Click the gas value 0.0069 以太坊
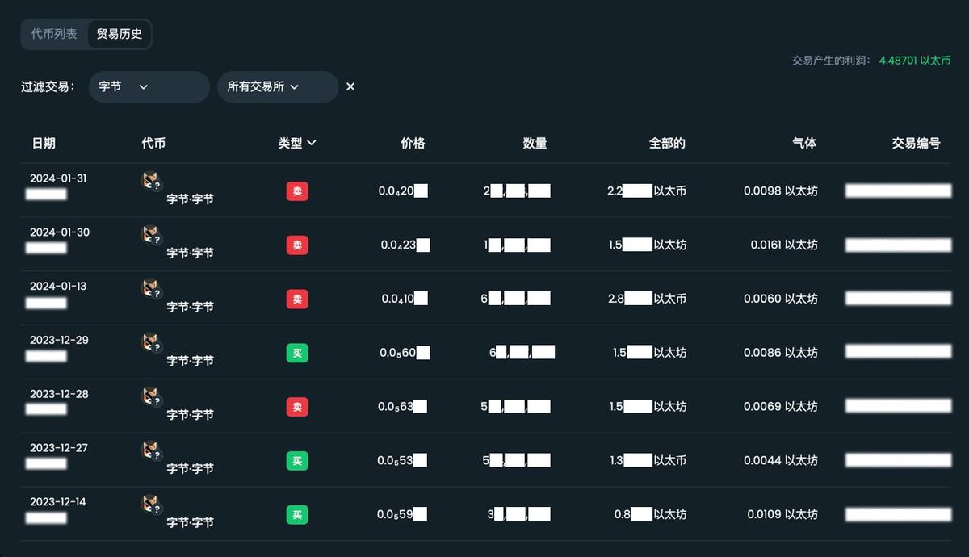The height and width of the screenshot is (557, 969). (781, 407)
